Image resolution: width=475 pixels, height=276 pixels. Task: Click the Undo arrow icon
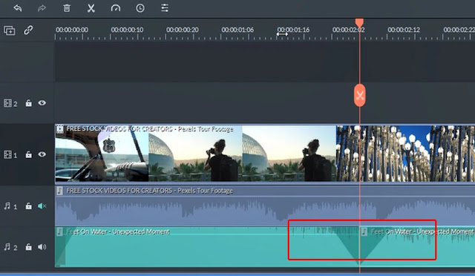(18, 8)
